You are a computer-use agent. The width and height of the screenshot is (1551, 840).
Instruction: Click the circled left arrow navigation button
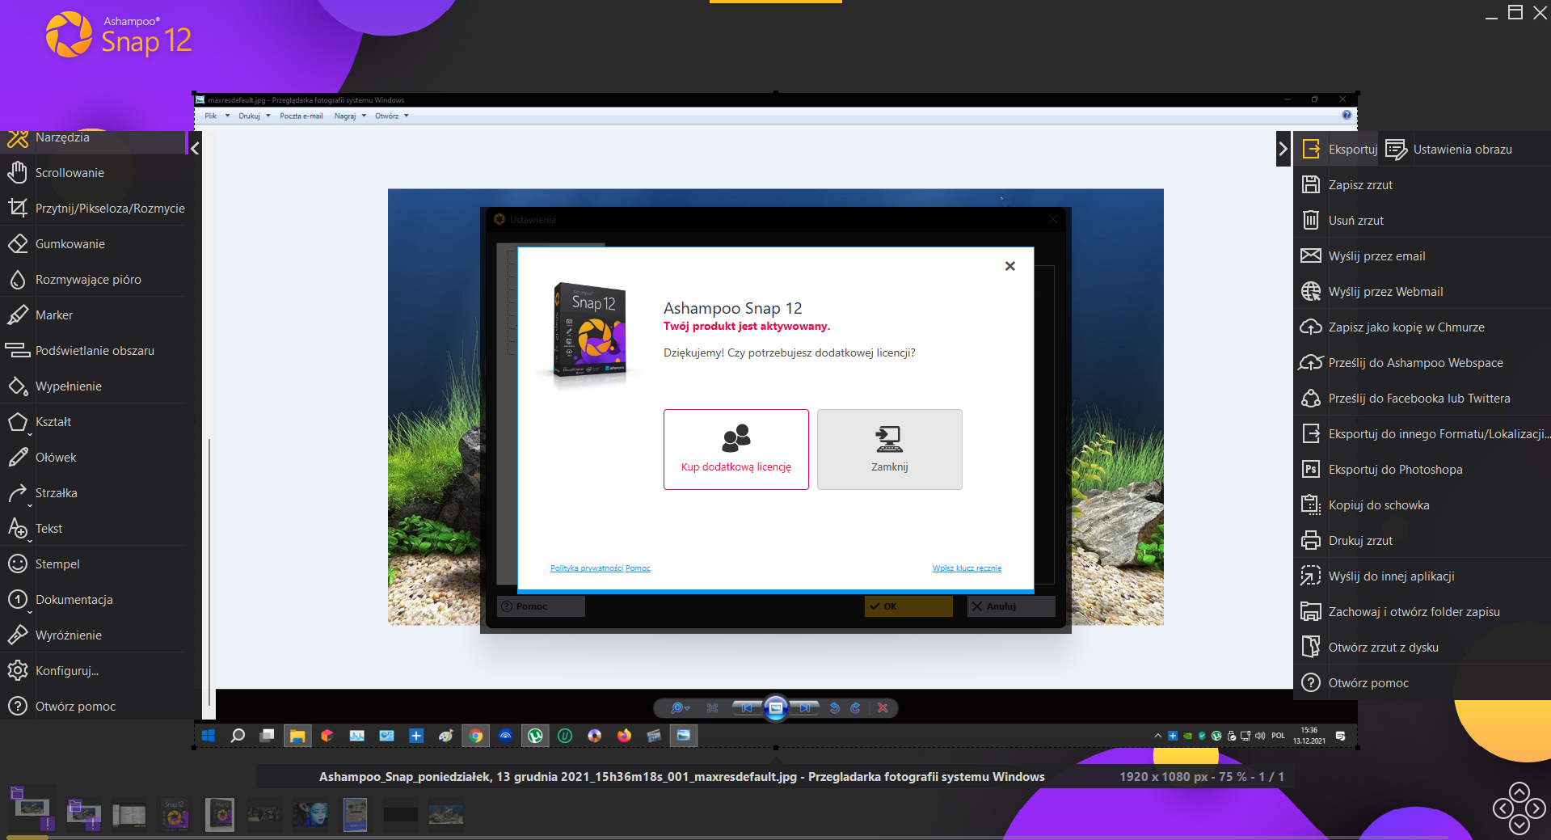[x=1503, y=808]
